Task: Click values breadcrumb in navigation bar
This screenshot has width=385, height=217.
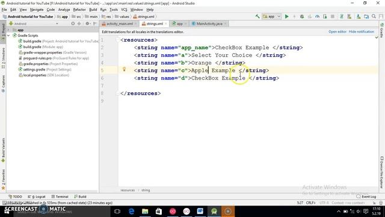Action: point(122,16)
